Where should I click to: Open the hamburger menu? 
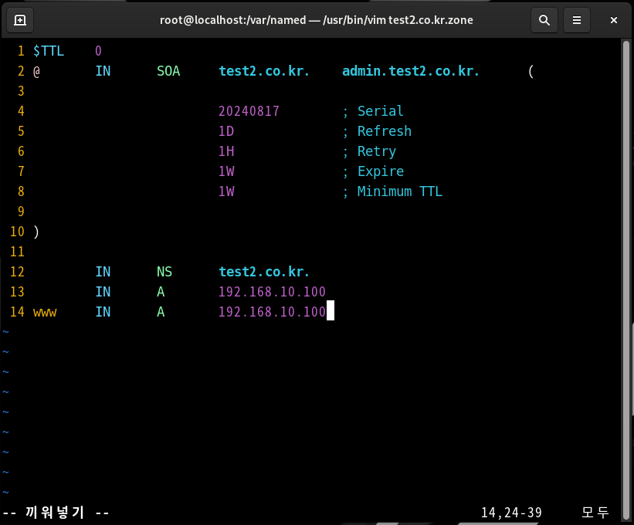point(577,20)
